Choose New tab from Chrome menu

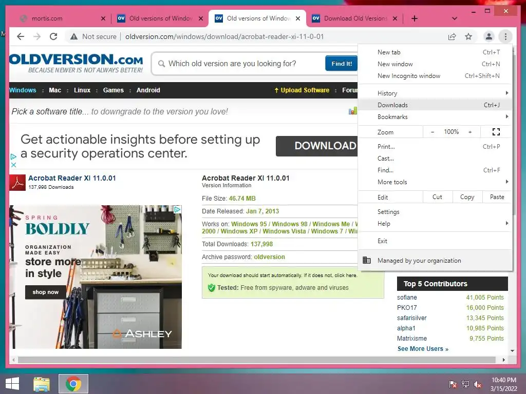coord(435,52)
